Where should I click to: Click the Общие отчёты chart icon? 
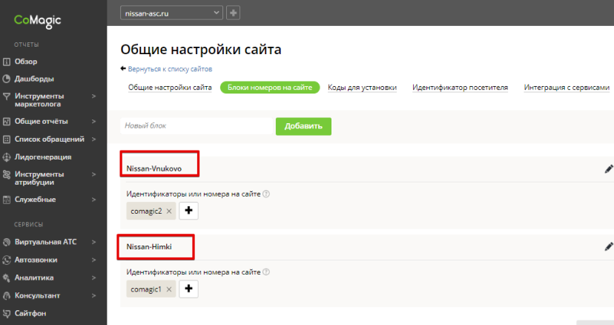6,122
